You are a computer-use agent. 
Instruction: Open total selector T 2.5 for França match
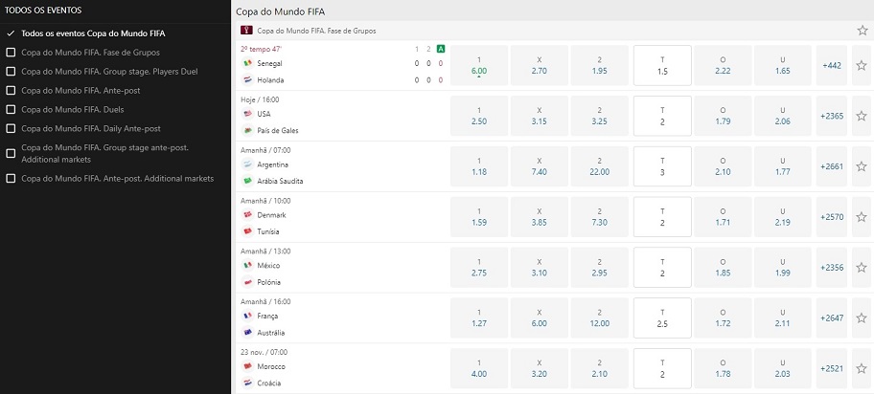[x=663, y=318]
